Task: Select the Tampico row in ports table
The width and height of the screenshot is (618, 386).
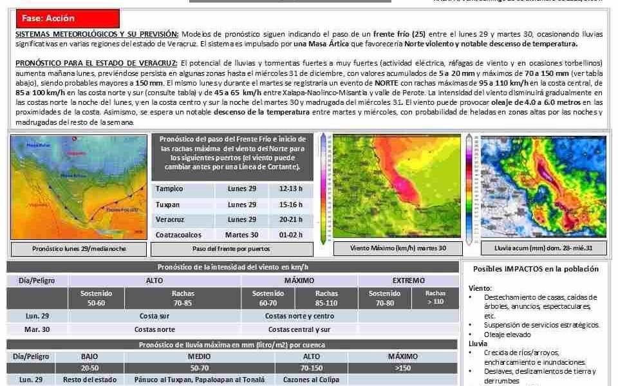Action: pos(232,188)
